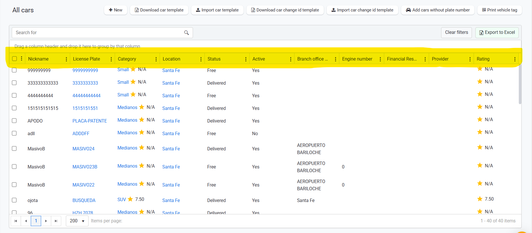This screenshot has height=233, width=532.
Task: Click the table vertical scrollbar
Action: pos(520,84)
